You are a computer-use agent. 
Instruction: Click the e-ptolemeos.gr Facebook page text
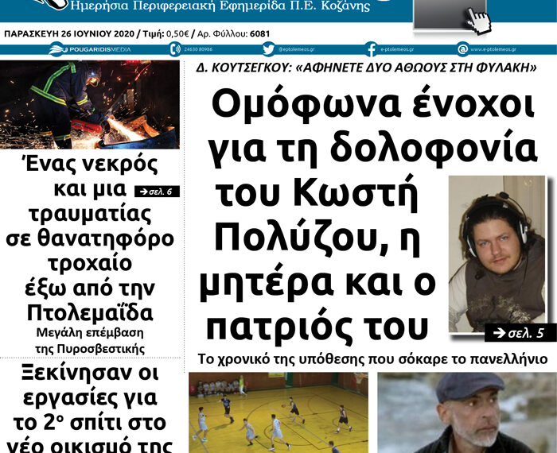pos(397,49)
